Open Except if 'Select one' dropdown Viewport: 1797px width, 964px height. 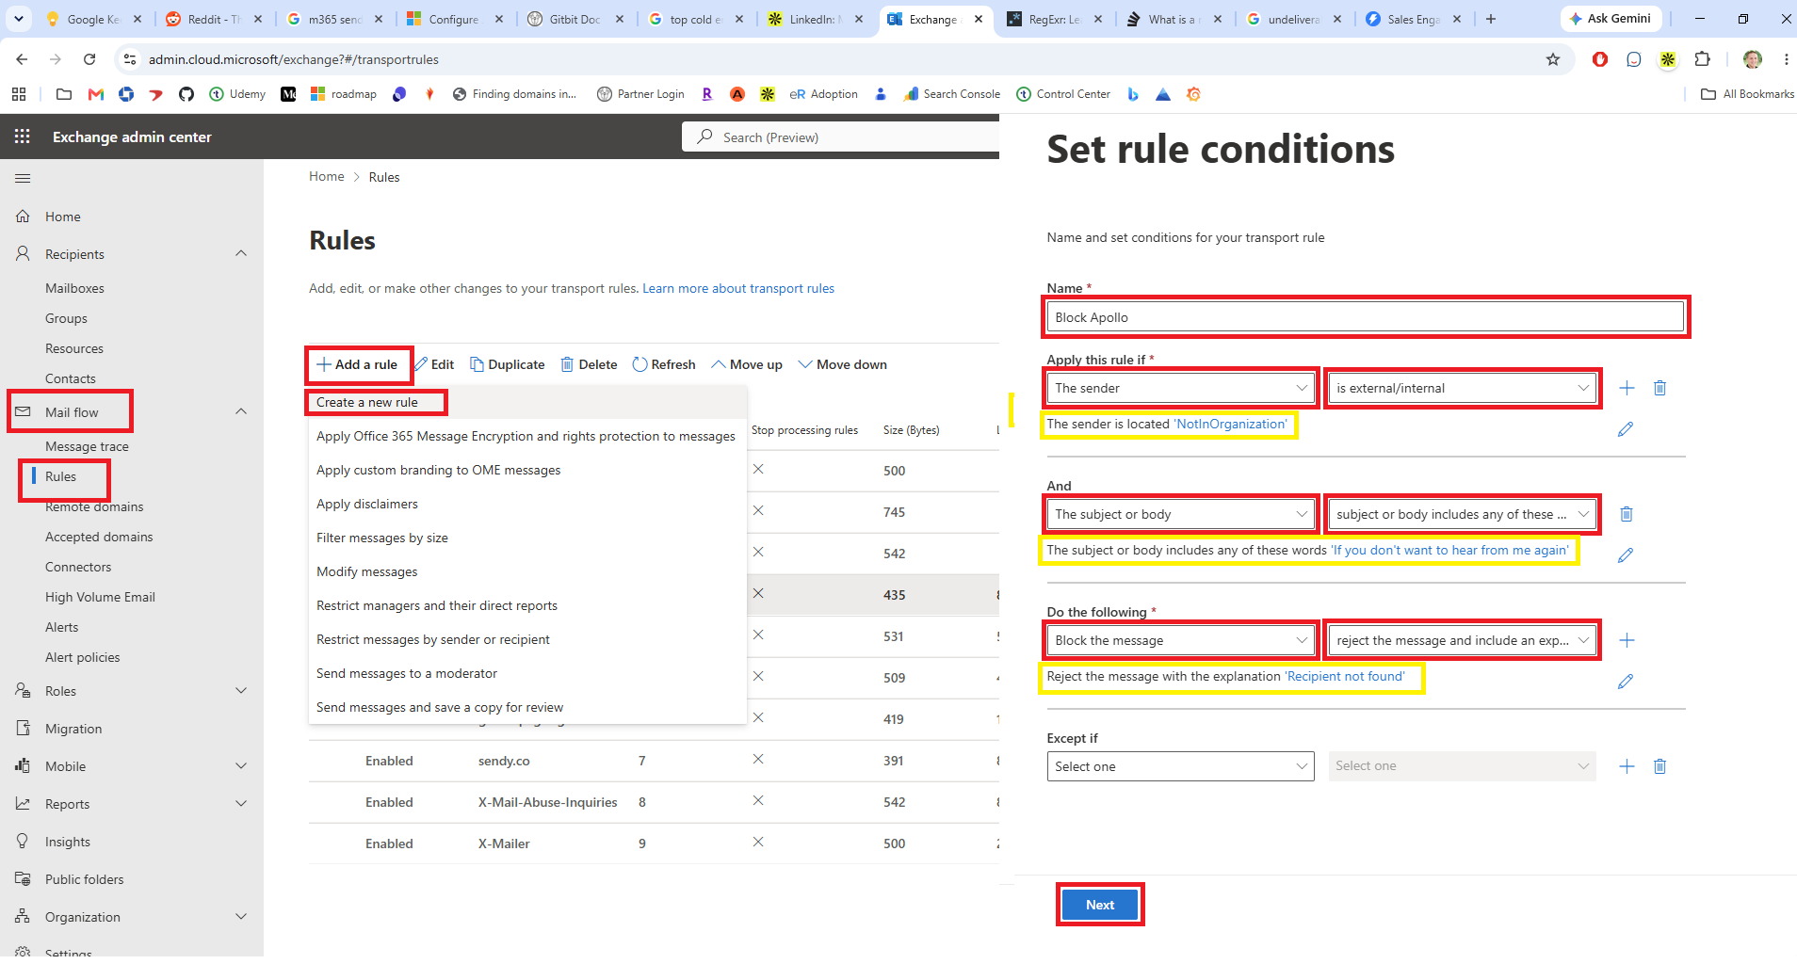[x=1181, y=766]
